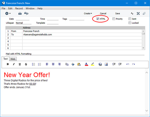
Task: Open the Record menu
Action: pyautogui.click(x=19, y=8)
